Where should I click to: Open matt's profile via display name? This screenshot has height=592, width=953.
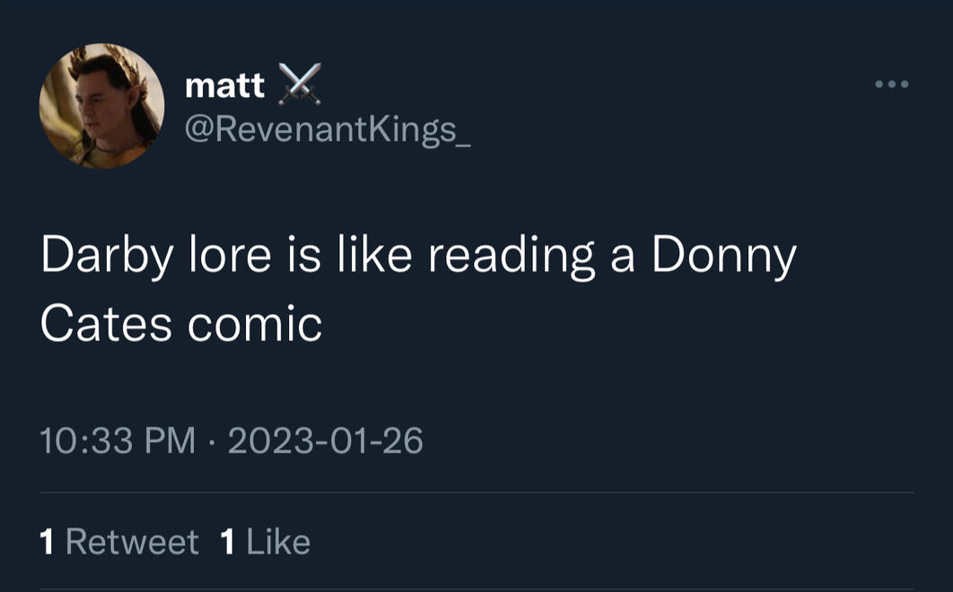click(223, 84)
